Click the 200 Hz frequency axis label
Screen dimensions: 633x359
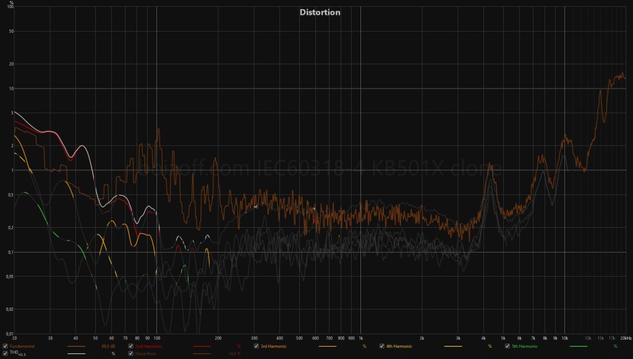tap(218, 338)
